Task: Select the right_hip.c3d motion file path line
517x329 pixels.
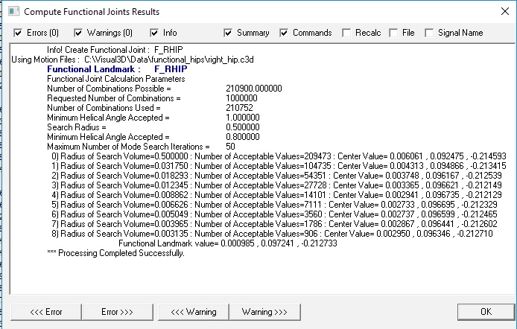Action: pyautogui.click(x=133, y=60)
